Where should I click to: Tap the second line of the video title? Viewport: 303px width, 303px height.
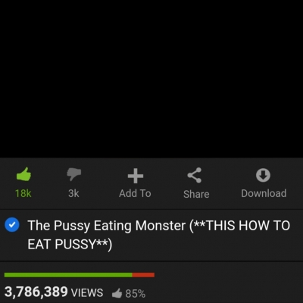pos(70,244)
